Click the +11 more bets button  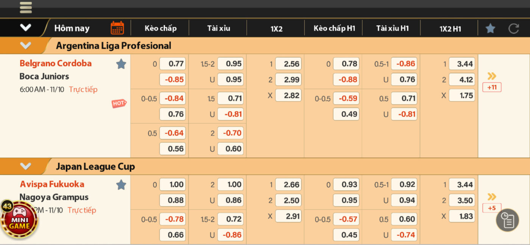pyautogui.click(x=492, y=87)
